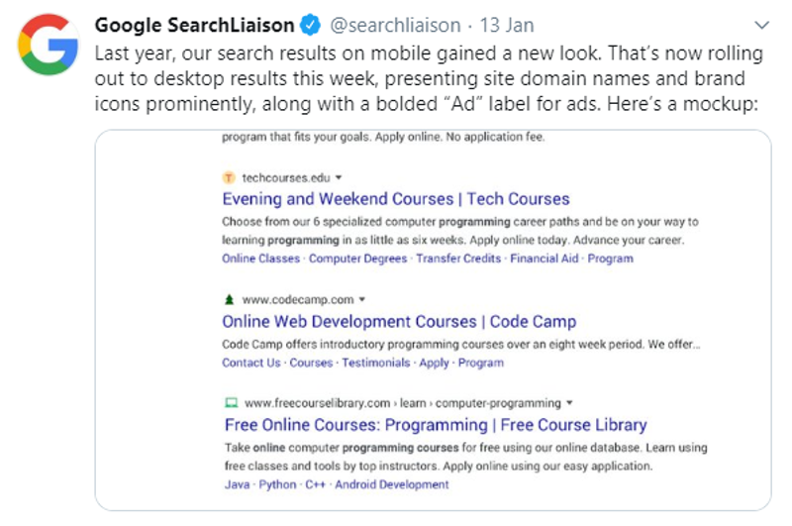Follow the Python sitelink
This screenshot has width=792, height=526.
277,484
